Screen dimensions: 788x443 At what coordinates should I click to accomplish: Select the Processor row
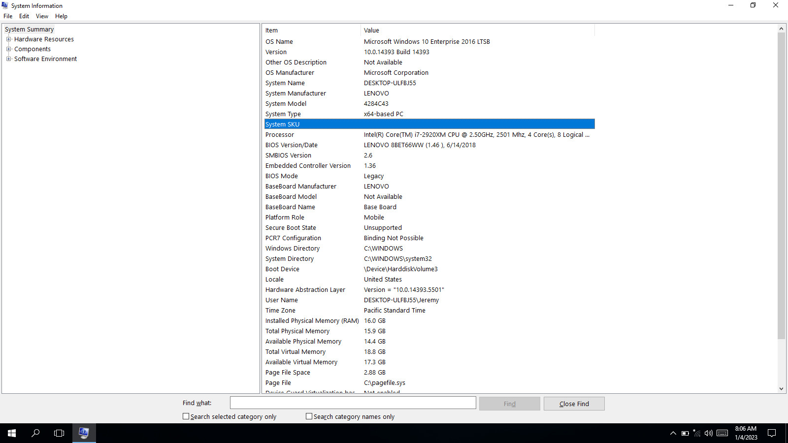tap(429, 135)
